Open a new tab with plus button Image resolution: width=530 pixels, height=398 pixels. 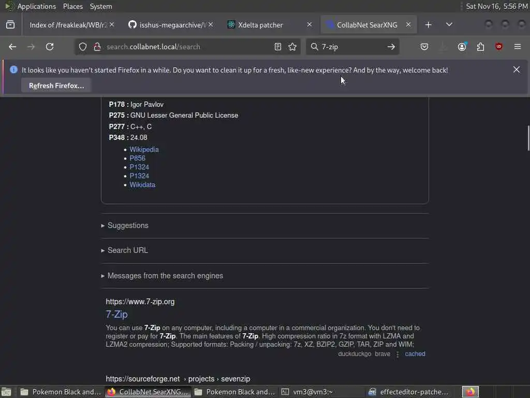[x=428, y=25]
